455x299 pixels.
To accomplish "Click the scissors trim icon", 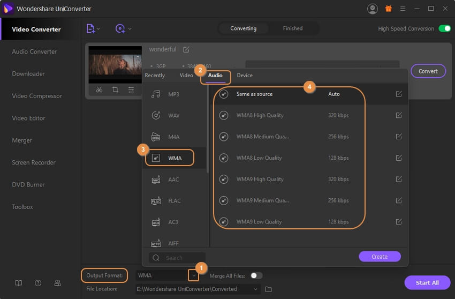I will (x=99, y=89).
